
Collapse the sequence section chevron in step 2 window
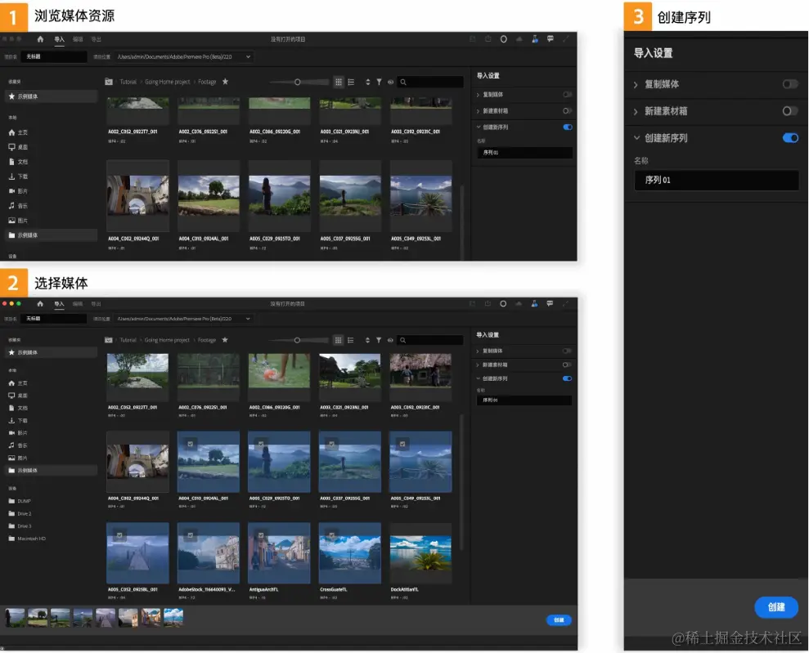pyautogui.click(x=478, y=378)
